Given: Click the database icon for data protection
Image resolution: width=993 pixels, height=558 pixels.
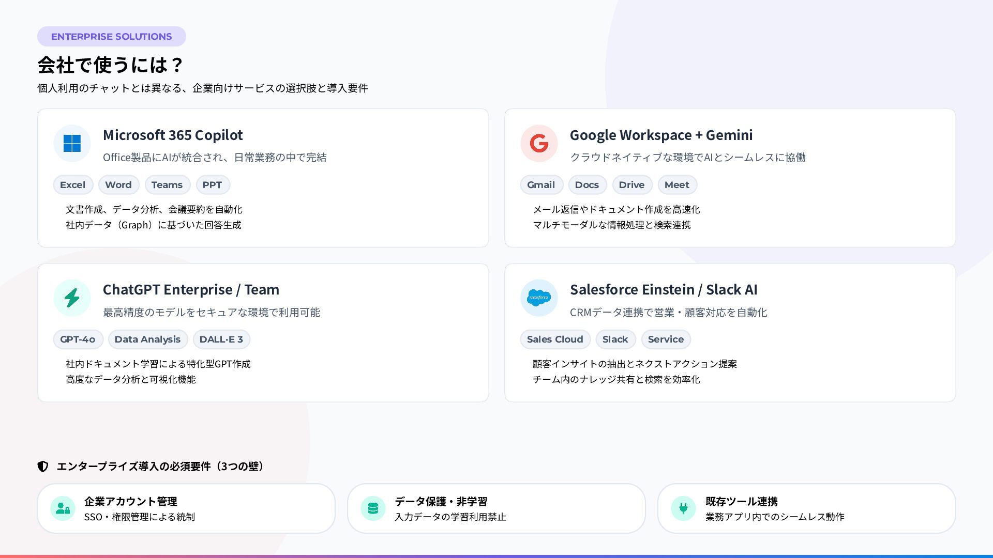Looking at the screenshot, I should point(373,508).
